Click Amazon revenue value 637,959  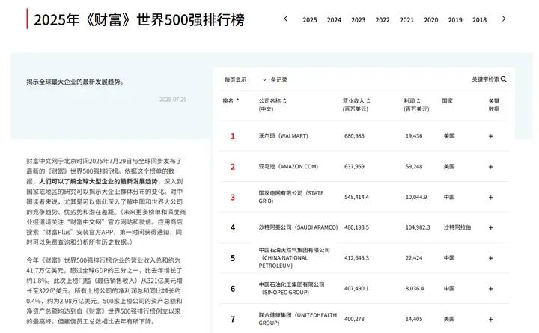354,167
